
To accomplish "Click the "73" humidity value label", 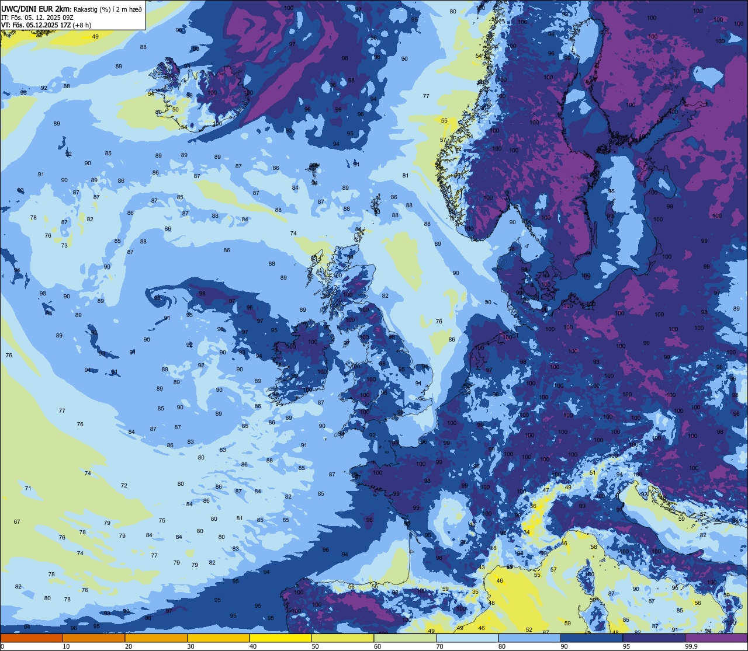I will [x=64, y=245].
